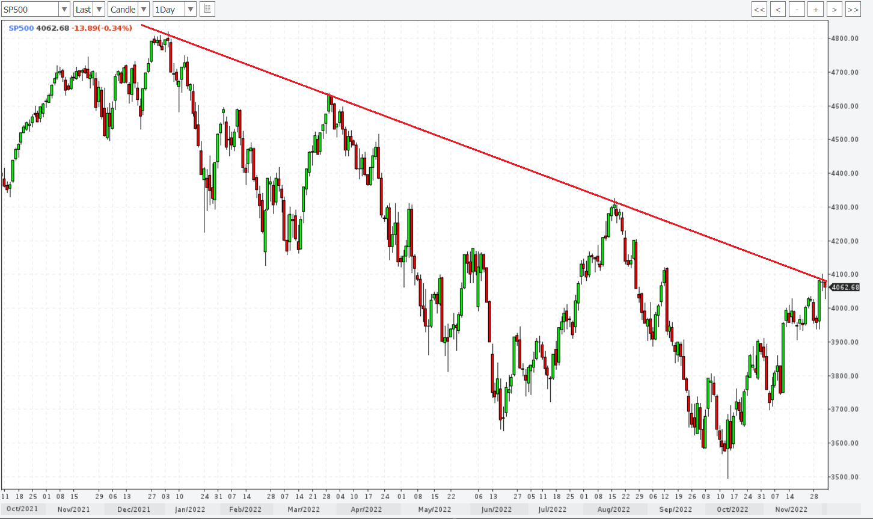
Task: Expand the Last price type dropdown
Action: pos(99,9)
